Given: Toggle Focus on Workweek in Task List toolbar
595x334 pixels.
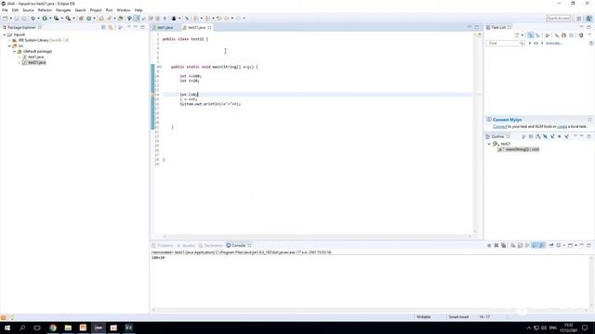Looking at the screenshot, I should [x=548, y=35].
